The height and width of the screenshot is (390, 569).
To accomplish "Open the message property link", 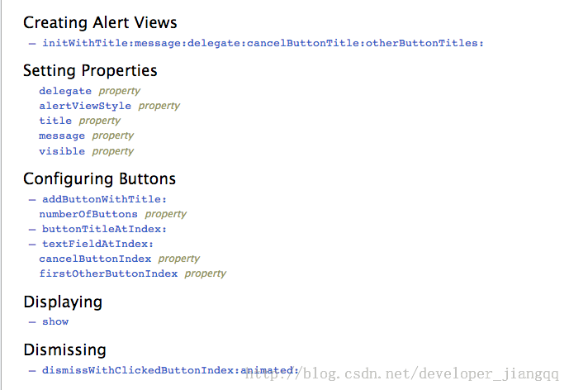I will [x=62, y=136].
